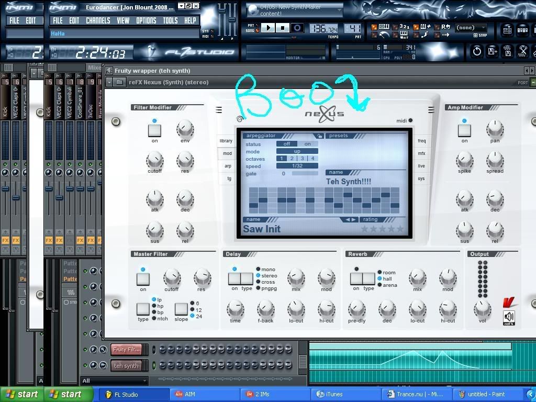
Task: Click the circular-arrow undo history icon
Action: click(x=477, y=51)
